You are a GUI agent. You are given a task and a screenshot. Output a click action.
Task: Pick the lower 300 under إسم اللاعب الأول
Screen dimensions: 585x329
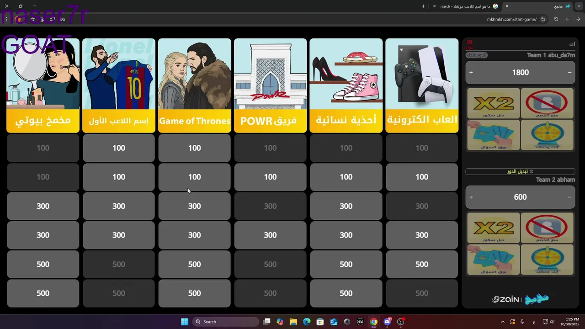[x=119, y=235]
